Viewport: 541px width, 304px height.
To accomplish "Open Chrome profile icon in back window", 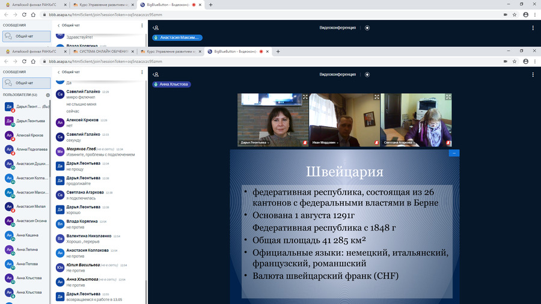I will [526, 15].
